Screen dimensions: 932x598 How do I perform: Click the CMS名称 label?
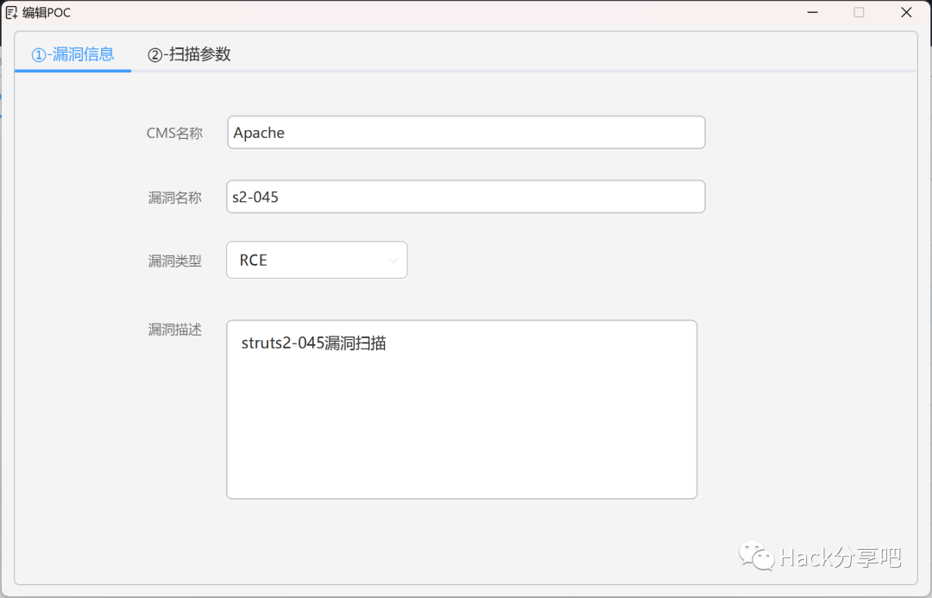tap(174, 133)
